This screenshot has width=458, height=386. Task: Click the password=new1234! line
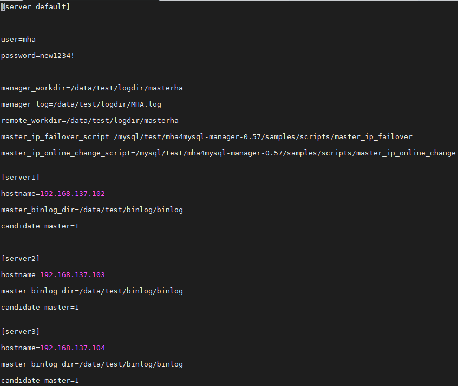pos(38,56)
